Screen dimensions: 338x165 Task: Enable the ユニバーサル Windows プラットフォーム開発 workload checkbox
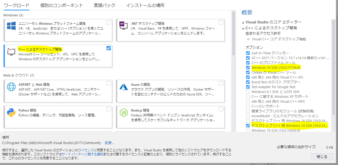pyautogui.click(x=108, y=22)
